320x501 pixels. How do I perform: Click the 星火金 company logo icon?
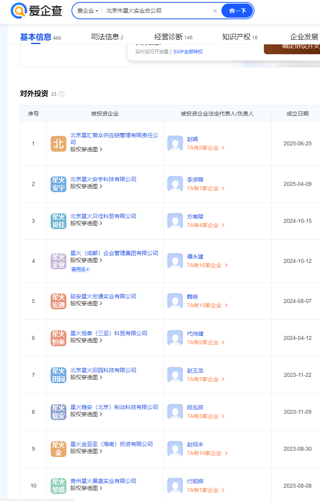(x=58, y=449)
